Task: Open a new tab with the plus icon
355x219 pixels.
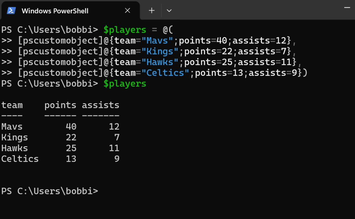Action: [151, 10]
